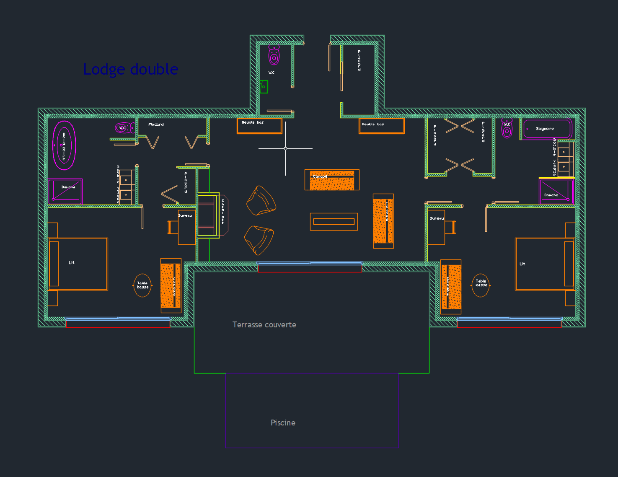The image size is (618, 477).
Task: Select the coffee table between the central sofas
Action: pos(334,222)
